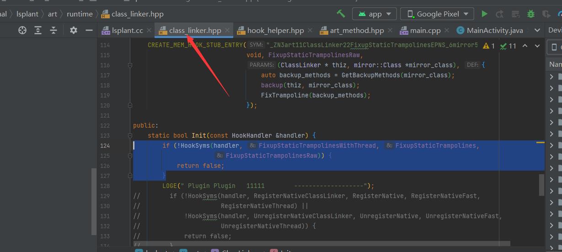Open the app run configuration dropdown
The width and height of the screenshot is (562, 252).
(374, 14)
